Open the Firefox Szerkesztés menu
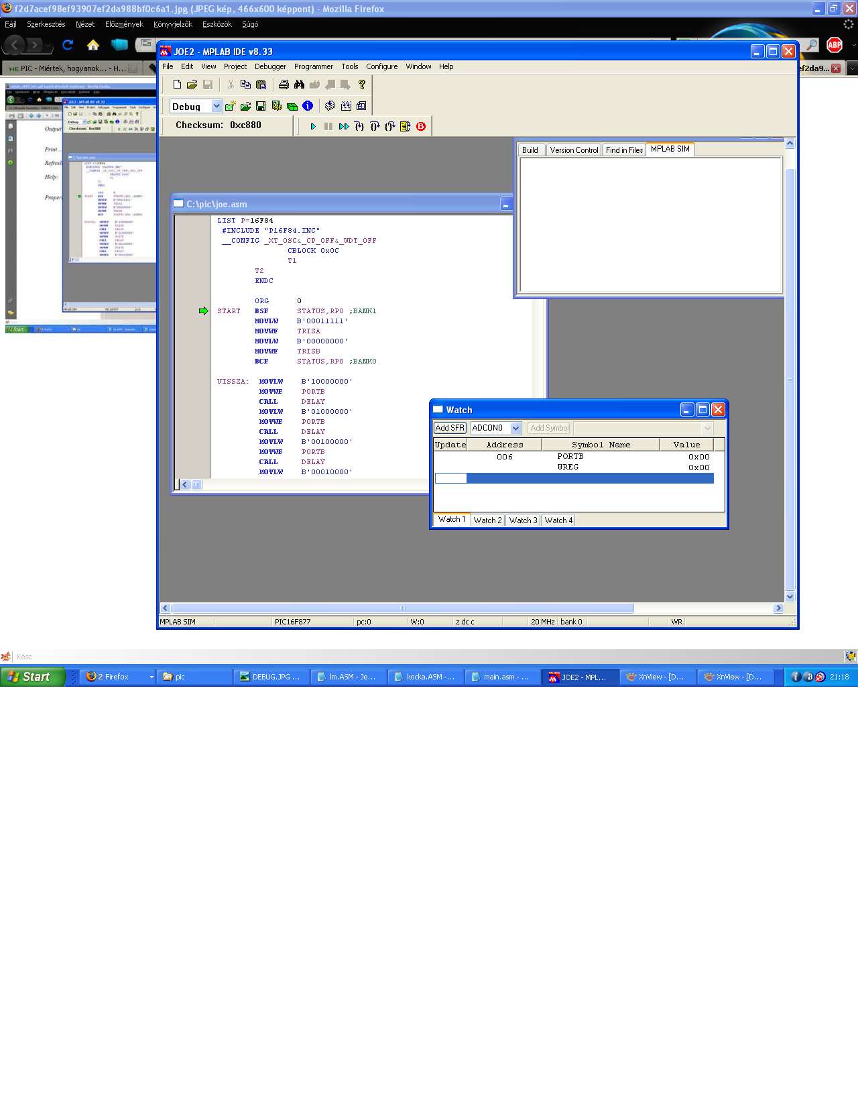The image size is (858, 1106). pyautogui.click(x=46, y=24)
